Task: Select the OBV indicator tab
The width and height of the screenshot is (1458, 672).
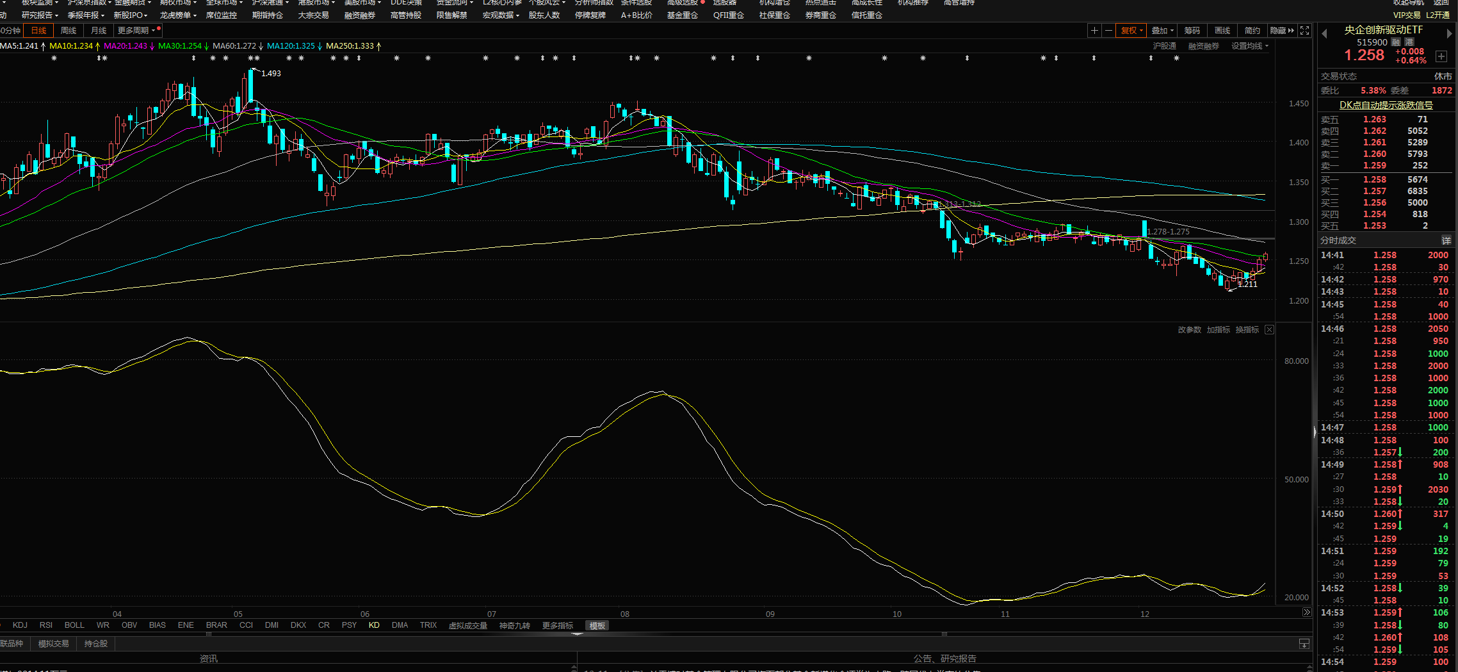Action: tap(129, 625)
